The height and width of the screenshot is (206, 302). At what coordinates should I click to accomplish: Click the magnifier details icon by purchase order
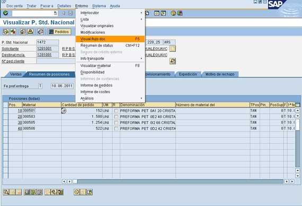click(x=173, y=61)
